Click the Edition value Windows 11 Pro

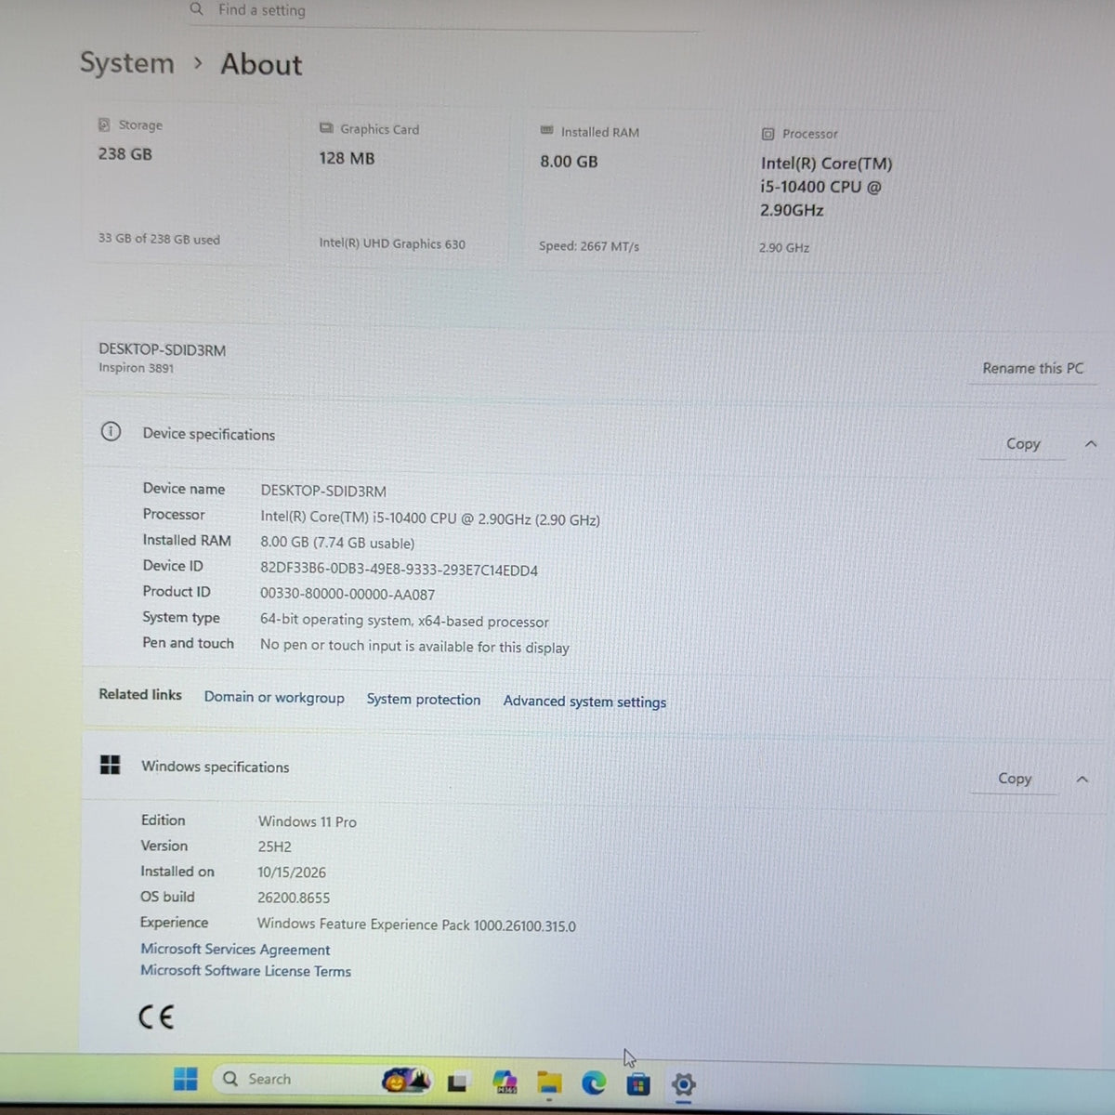point(308,821)
